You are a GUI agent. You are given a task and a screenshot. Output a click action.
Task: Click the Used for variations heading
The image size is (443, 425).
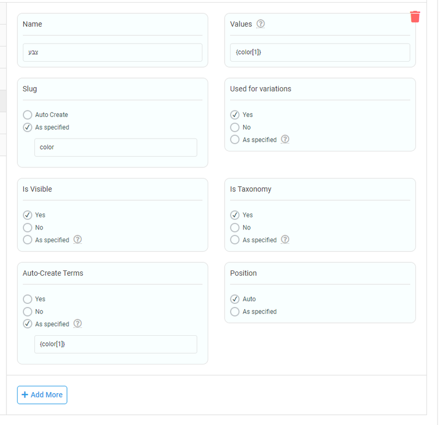(260, 89)
